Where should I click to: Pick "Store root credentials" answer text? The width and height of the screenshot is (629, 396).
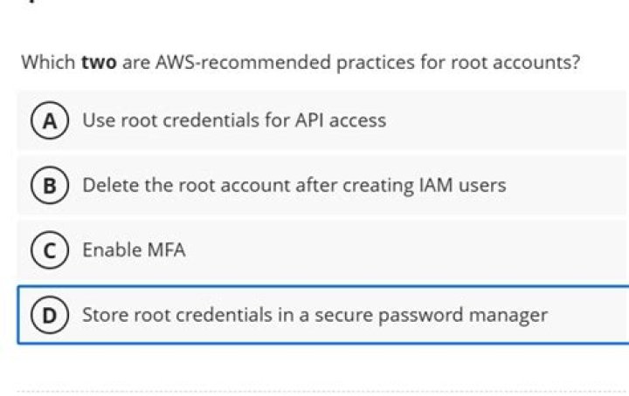pos(314,315)
